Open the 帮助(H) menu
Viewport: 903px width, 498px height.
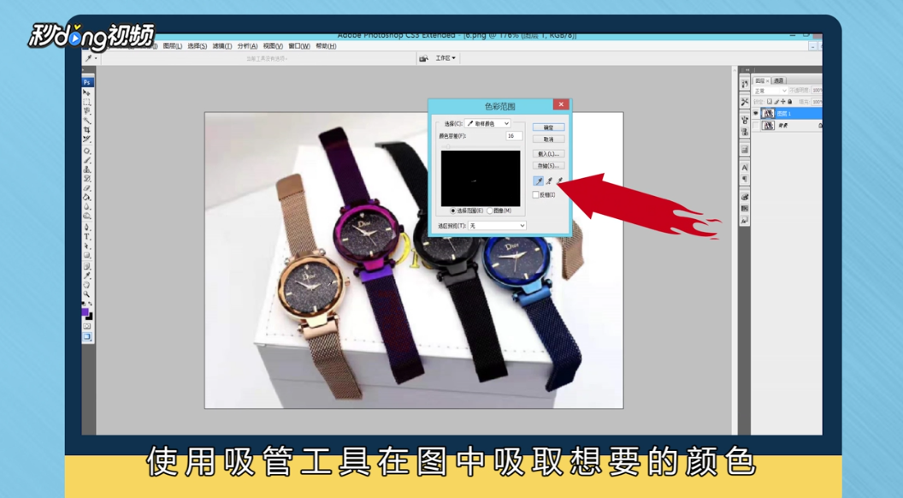[x=326, y=46]
